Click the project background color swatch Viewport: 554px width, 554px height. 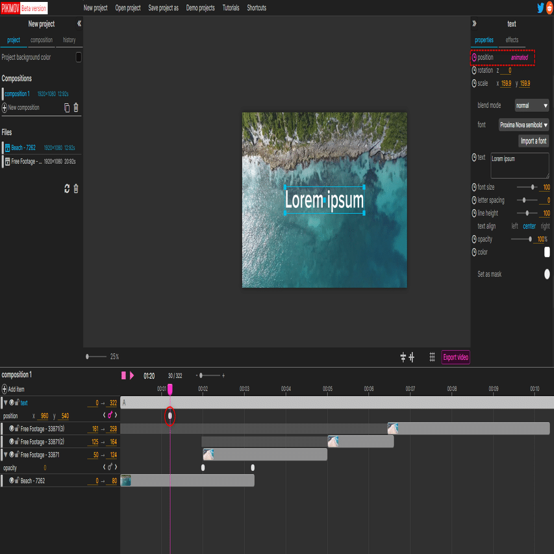coord(79,57)
